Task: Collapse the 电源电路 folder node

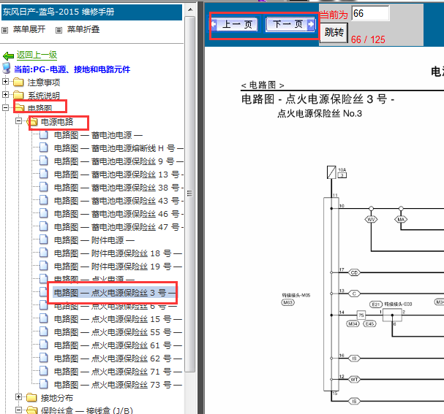Action: (x=18, y=121)
